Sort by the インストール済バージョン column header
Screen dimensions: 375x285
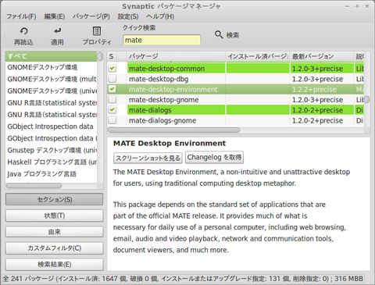(x=258, y=56)
